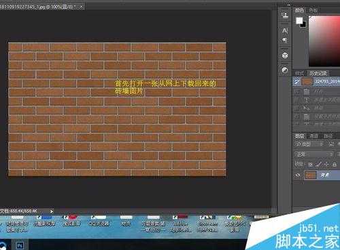
Task: Switch to the 图层 Layers tab
Action: point(300,136)
